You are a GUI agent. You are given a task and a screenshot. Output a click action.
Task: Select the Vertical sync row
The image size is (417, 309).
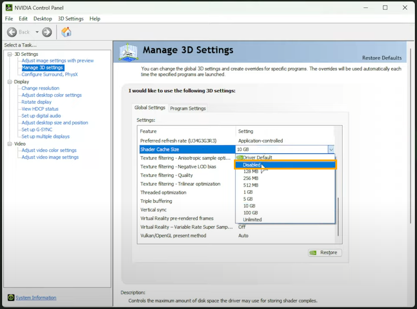(187, 210)
